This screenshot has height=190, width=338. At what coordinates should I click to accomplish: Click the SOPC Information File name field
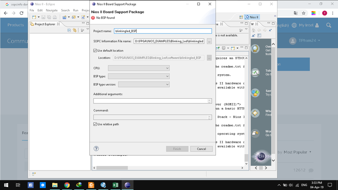169,41
